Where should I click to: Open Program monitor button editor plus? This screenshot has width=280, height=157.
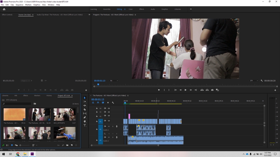click(275, 90)
